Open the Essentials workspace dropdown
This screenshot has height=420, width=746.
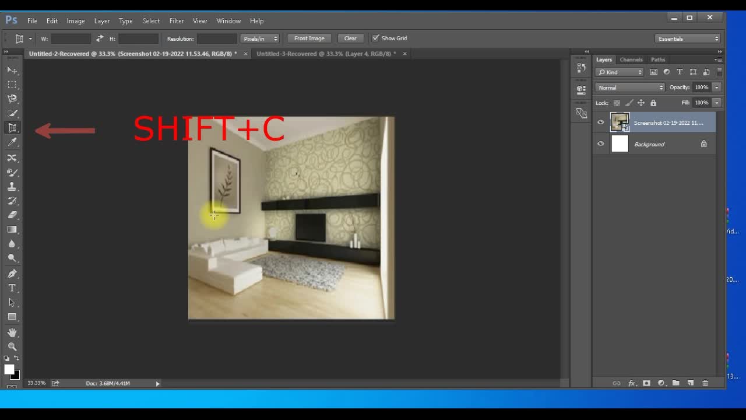[x=688, y=38]
